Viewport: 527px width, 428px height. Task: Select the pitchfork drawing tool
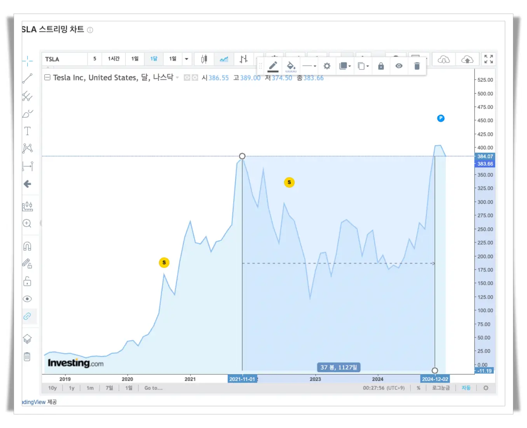27,96
